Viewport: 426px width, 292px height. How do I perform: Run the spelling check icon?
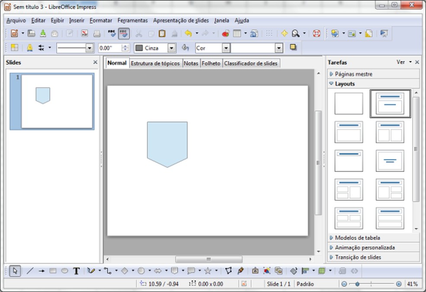pos(112,33)
